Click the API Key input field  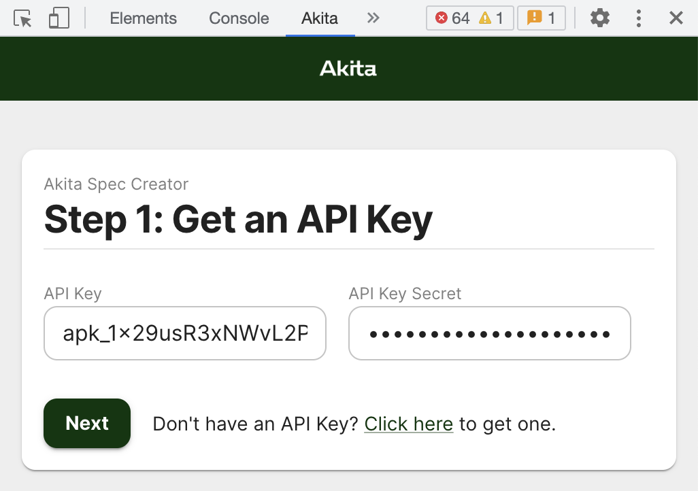coord(185,333)
